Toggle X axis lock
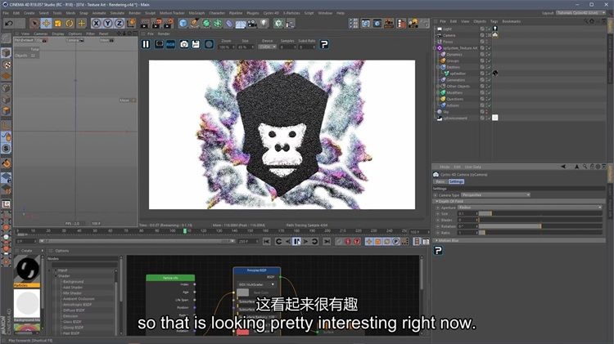614x344 pixels. click(96, 24)
